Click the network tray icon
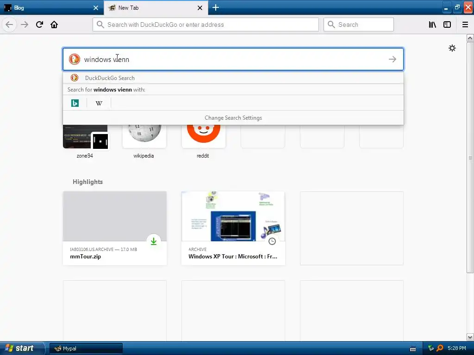The height and width of the screenshot is (355, 474). [x=431, y=348]
